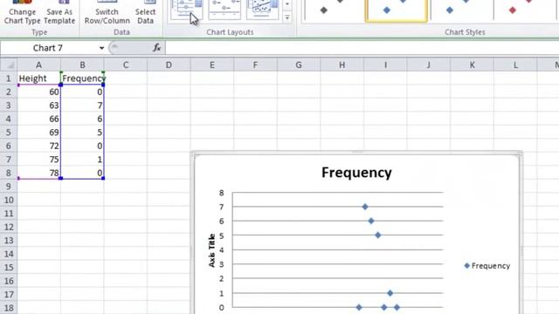Select column K header

[x=472, y=65]
